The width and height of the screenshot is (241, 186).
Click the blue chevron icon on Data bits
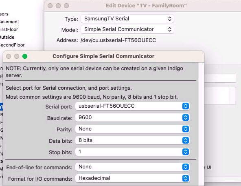coord(186,140)
